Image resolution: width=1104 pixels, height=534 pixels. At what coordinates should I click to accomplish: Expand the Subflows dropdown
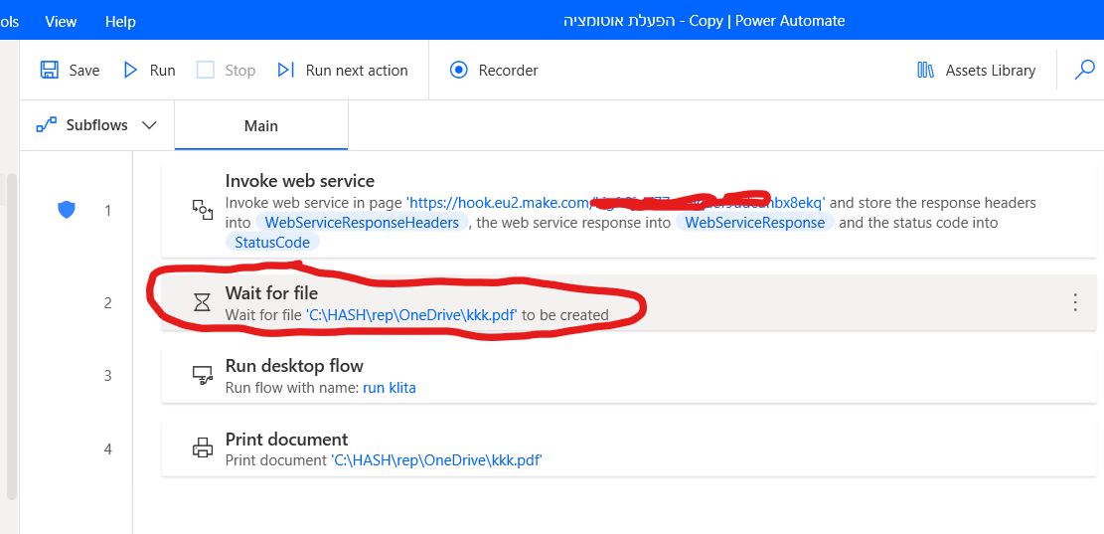97,125
